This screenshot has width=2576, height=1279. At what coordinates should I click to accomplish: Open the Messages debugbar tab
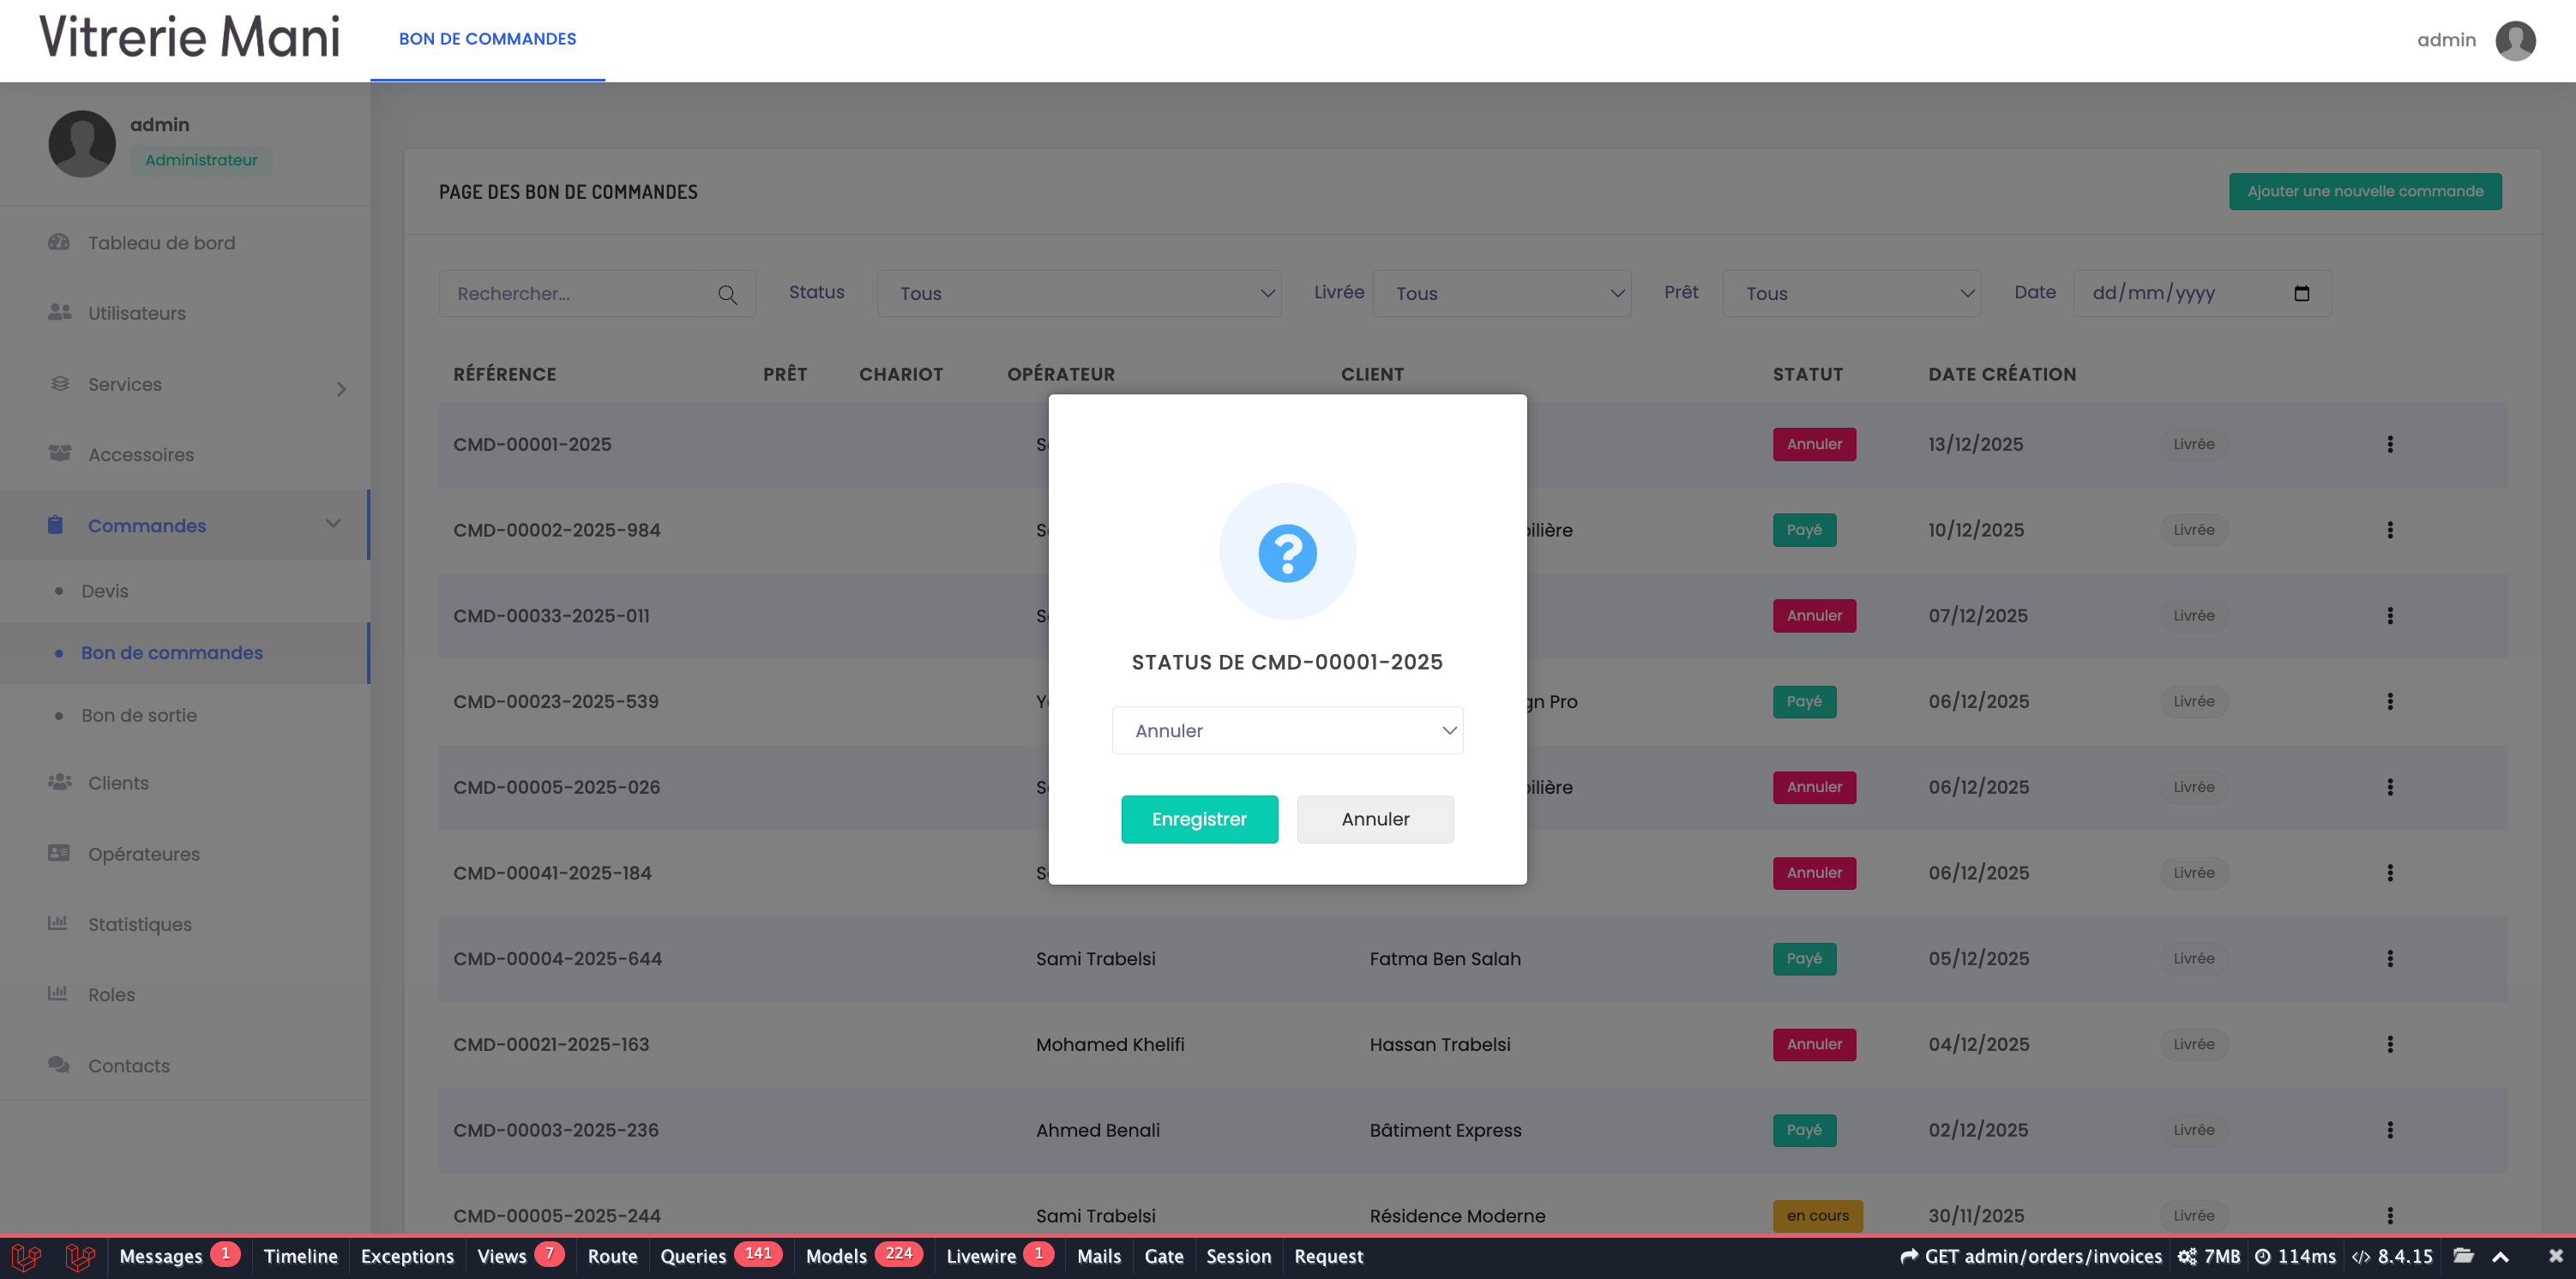[x=179, y=1256]
